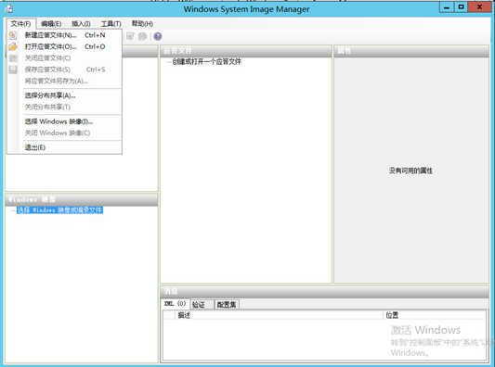
Task: Close the open 文件(F) menu header
Action: click(20, 23)
